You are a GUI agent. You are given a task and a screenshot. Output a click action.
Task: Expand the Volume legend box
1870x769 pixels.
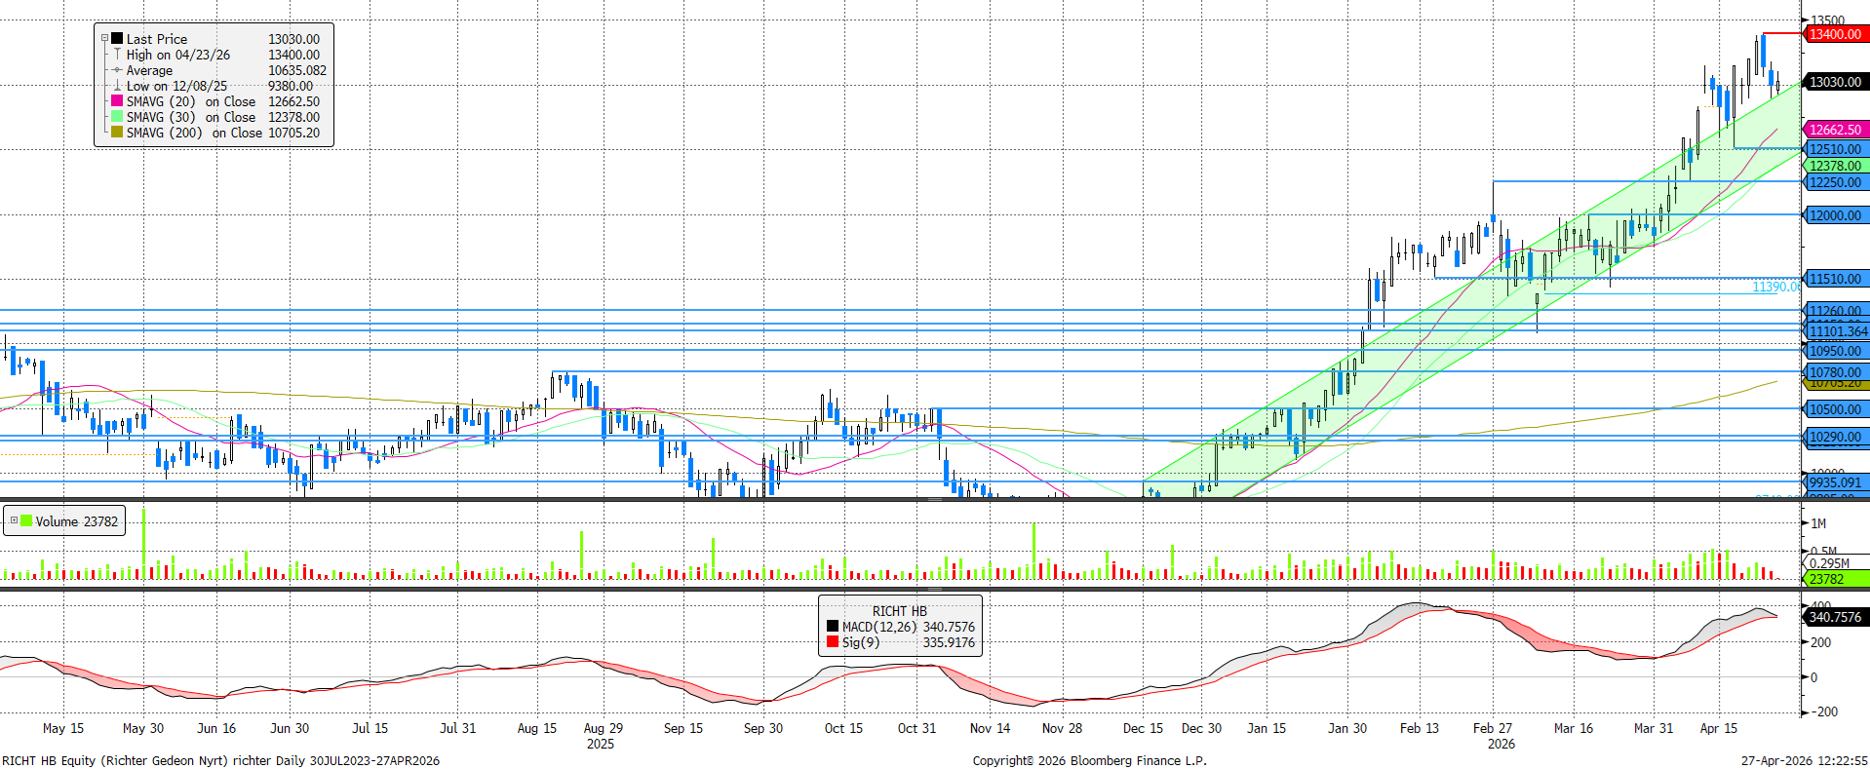pyautogui.click(x=14, y=521)
